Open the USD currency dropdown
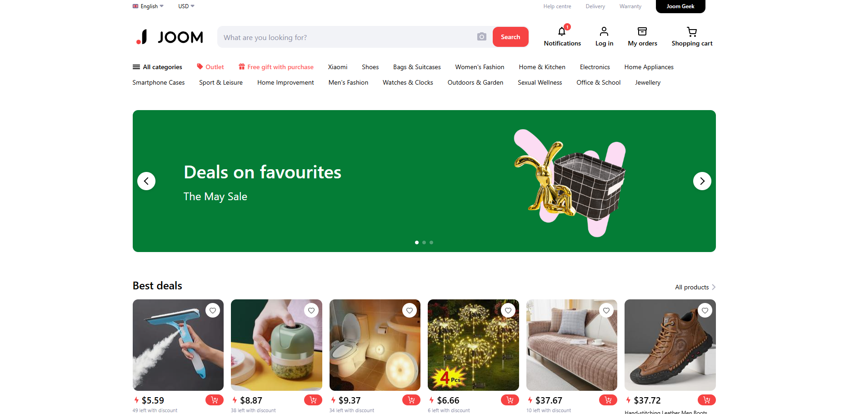The width and height of the screenshot is (855, 414). click(186, 6)
